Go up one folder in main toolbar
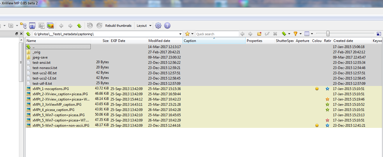The width and height of the screenshot is (383, 157). (79, 26)
